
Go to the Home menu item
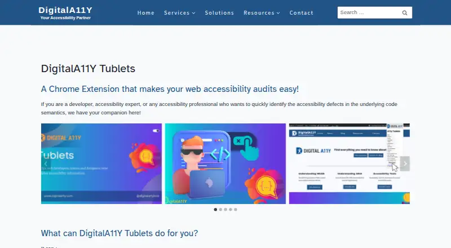click(146, 12)
